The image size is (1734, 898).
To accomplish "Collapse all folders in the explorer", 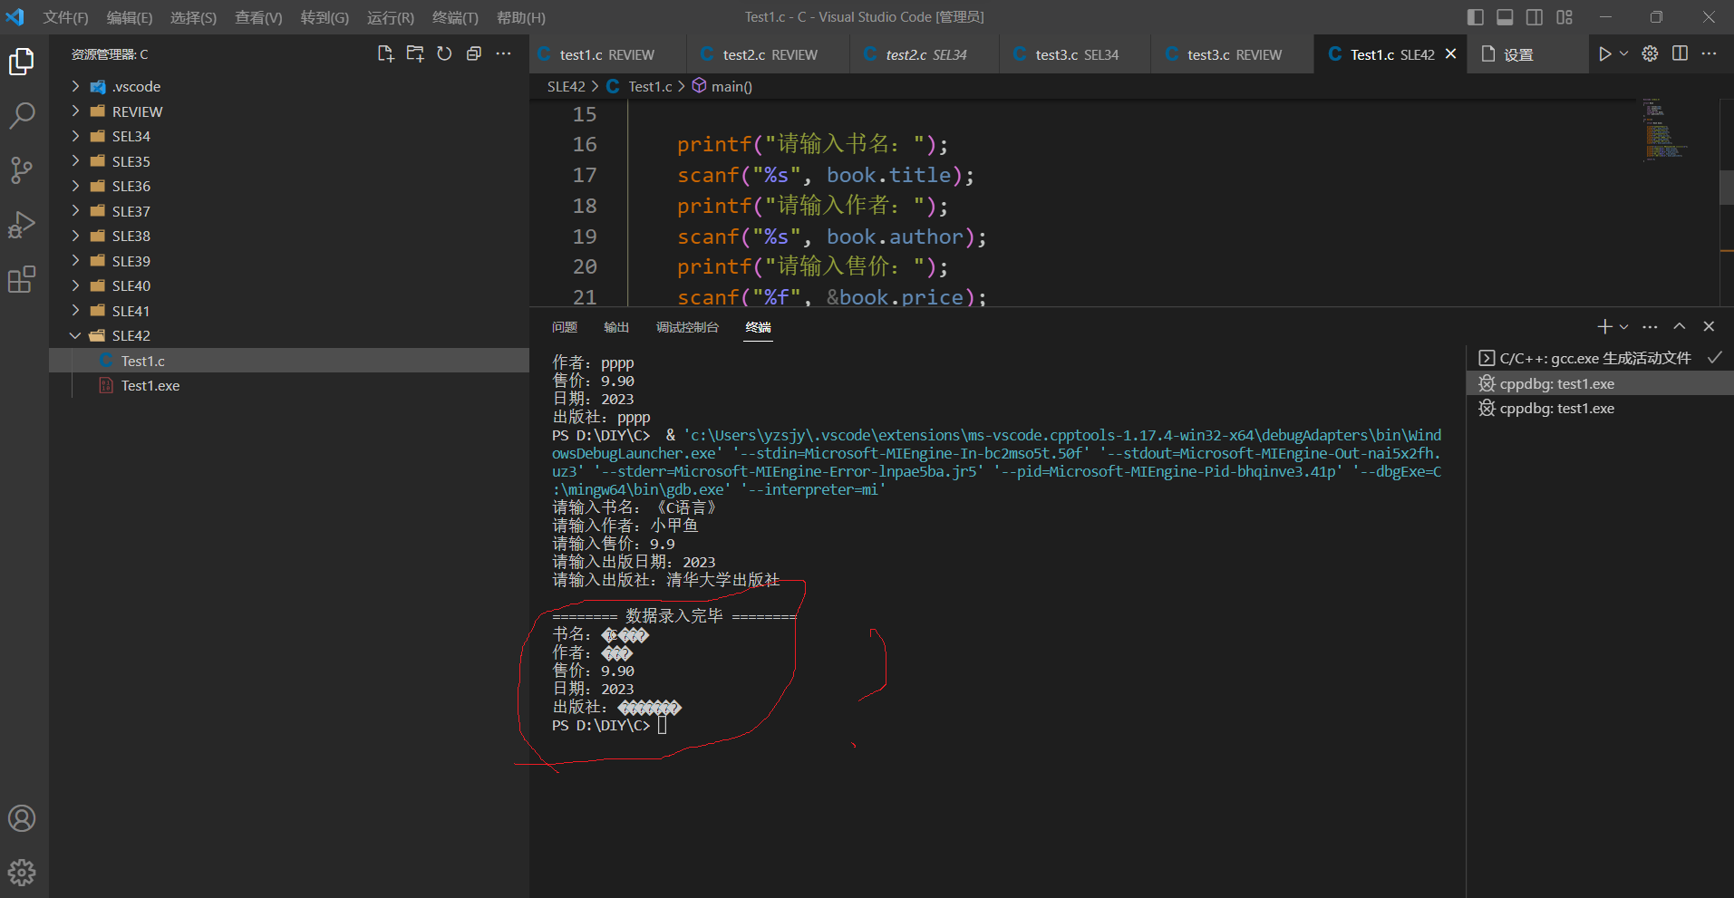I will [x=473, y=54].
